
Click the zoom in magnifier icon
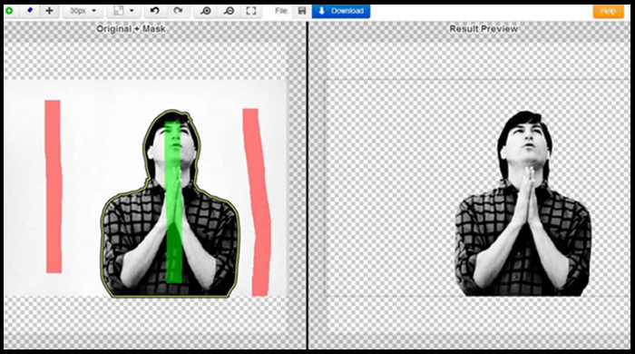click(x=206, y=11)
